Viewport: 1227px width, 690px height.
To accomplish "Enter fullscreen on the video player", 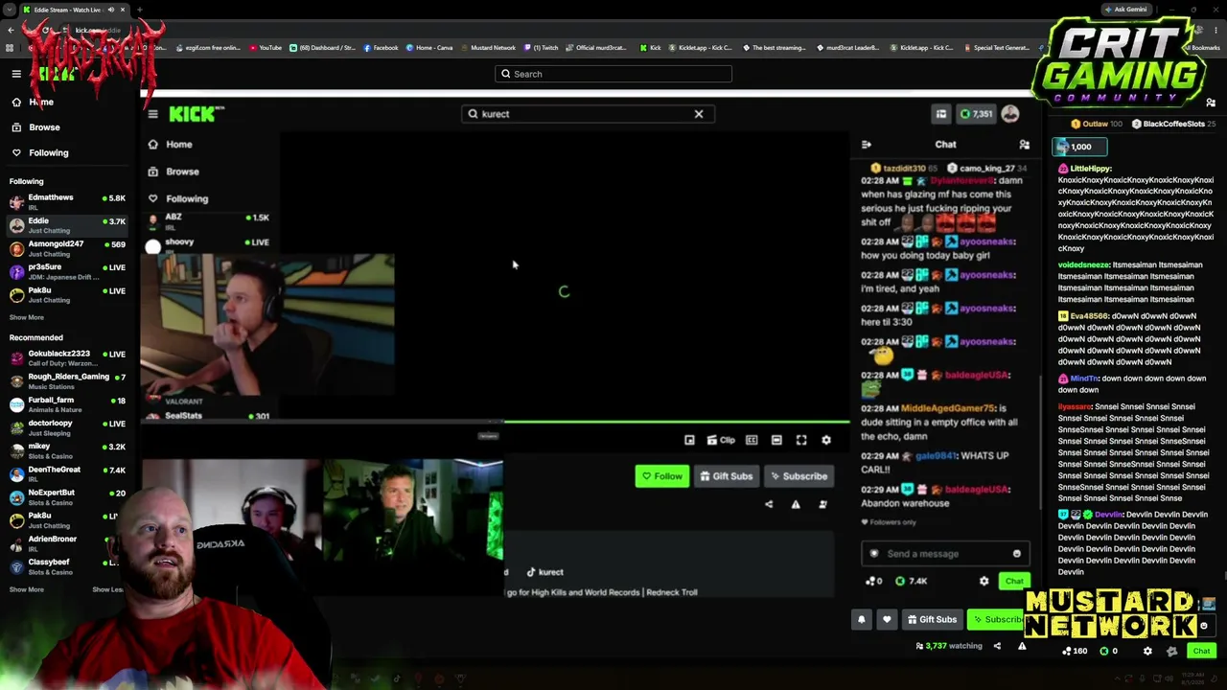I will click(801, 440).
